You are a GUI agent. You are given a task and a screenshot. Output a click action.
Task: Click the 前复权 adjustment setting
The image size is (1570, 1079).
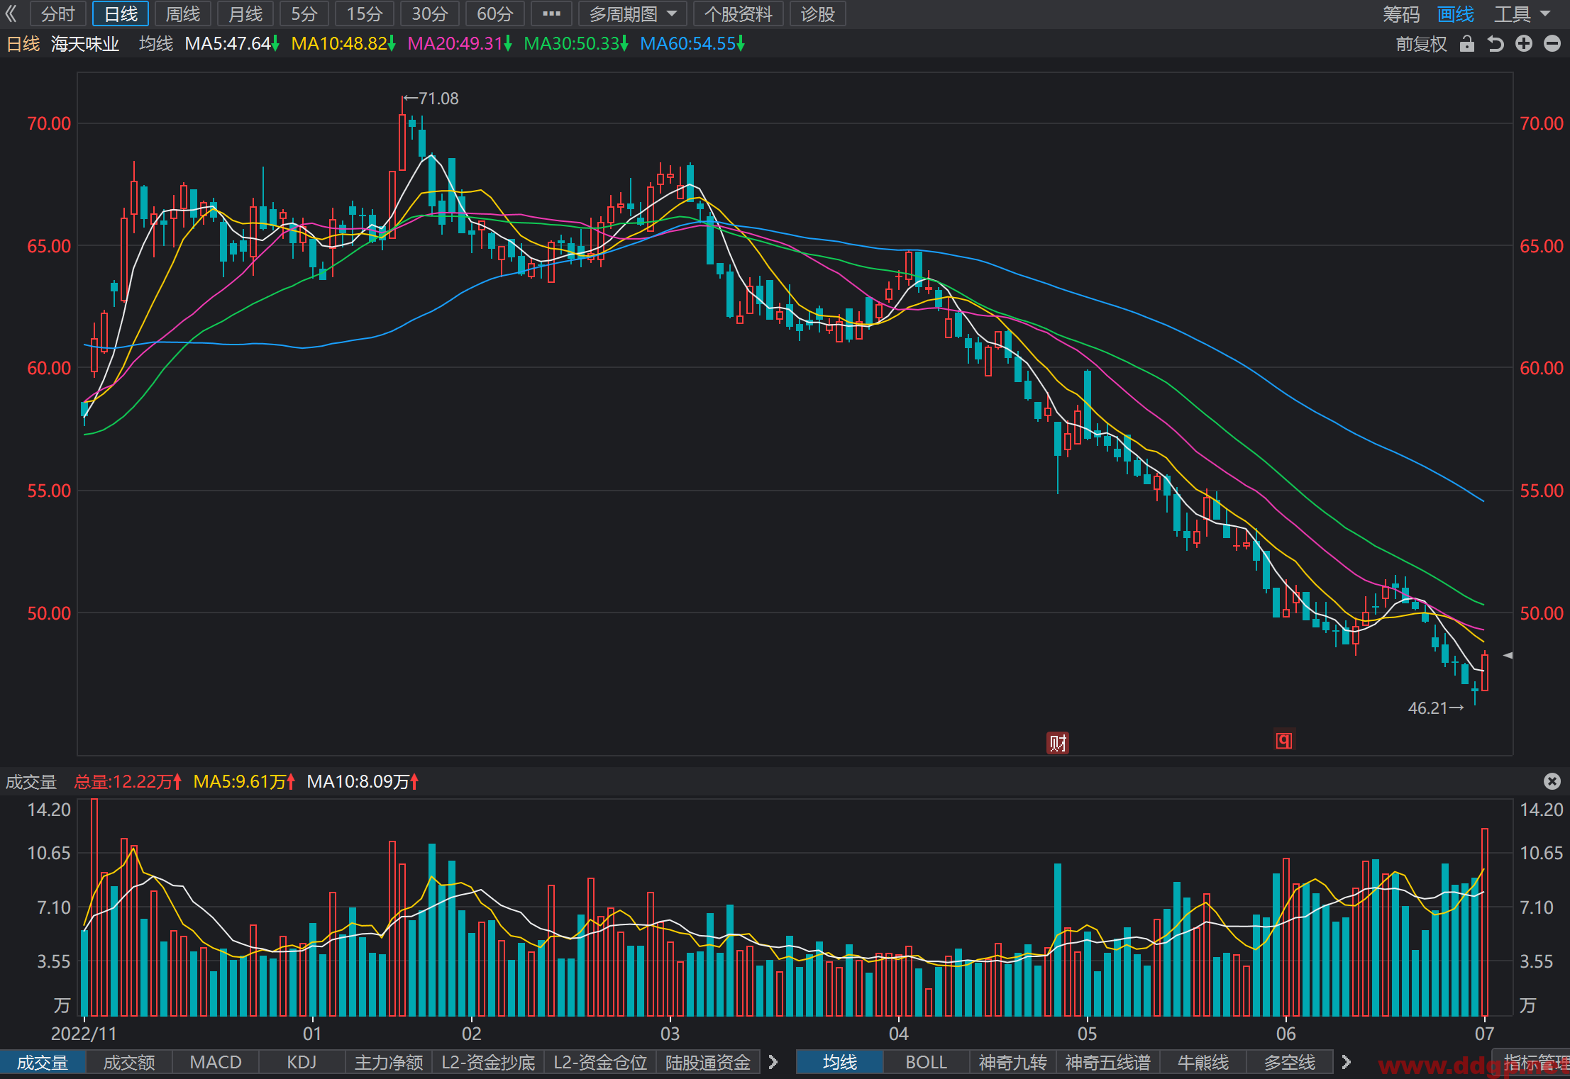coord(1421,44)
